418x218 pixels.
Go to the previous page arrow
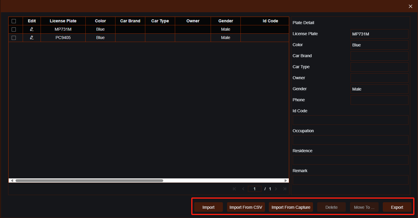coord(243,189)
